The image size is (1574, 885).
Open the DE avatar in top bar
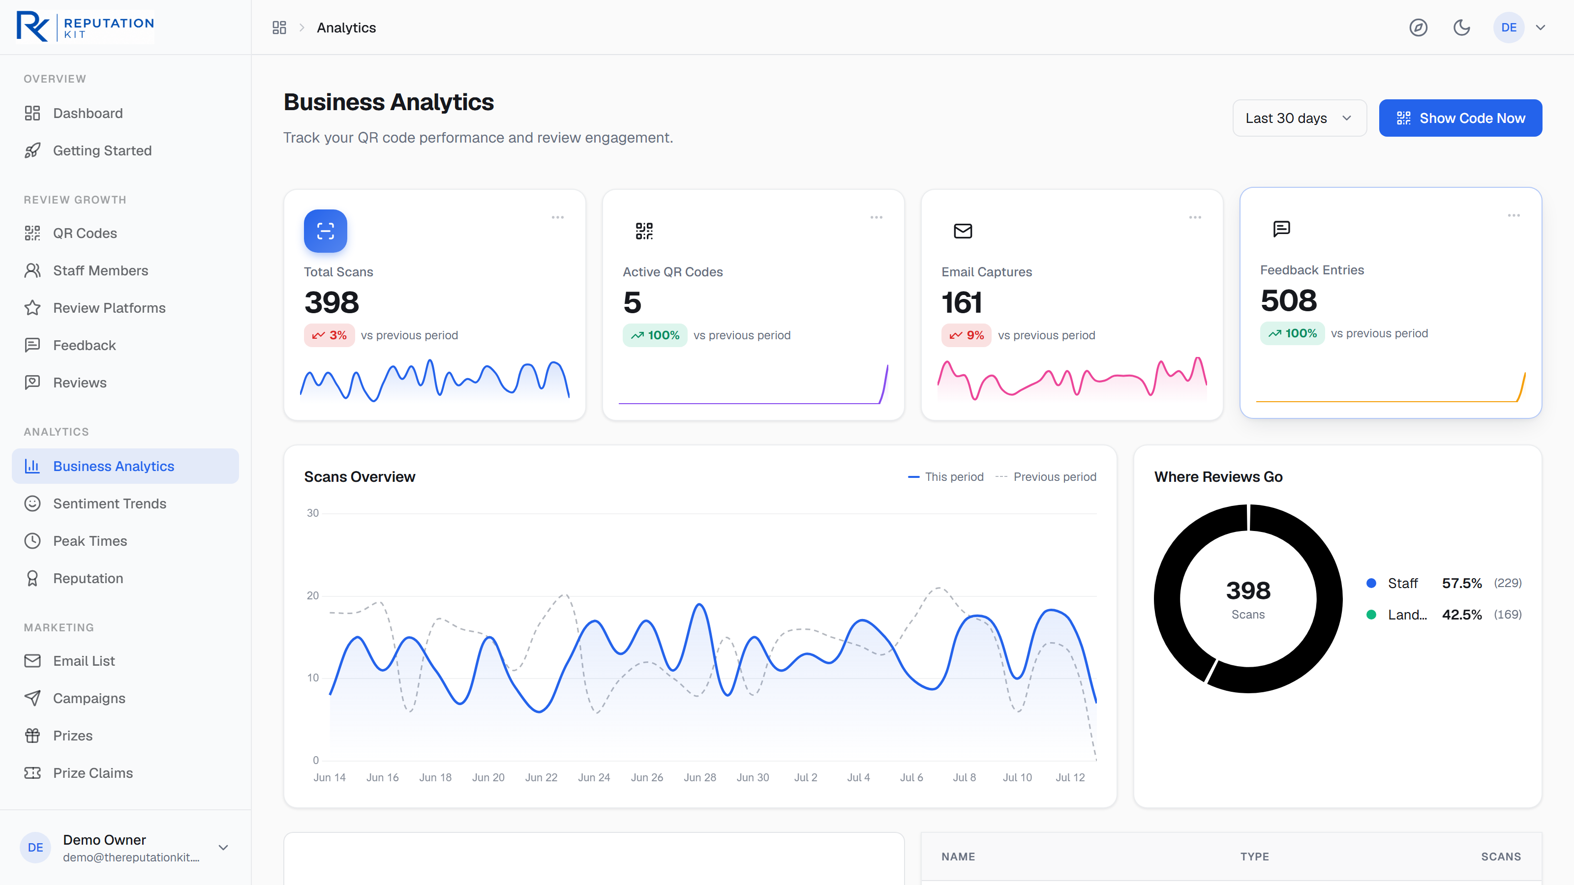1509,28
